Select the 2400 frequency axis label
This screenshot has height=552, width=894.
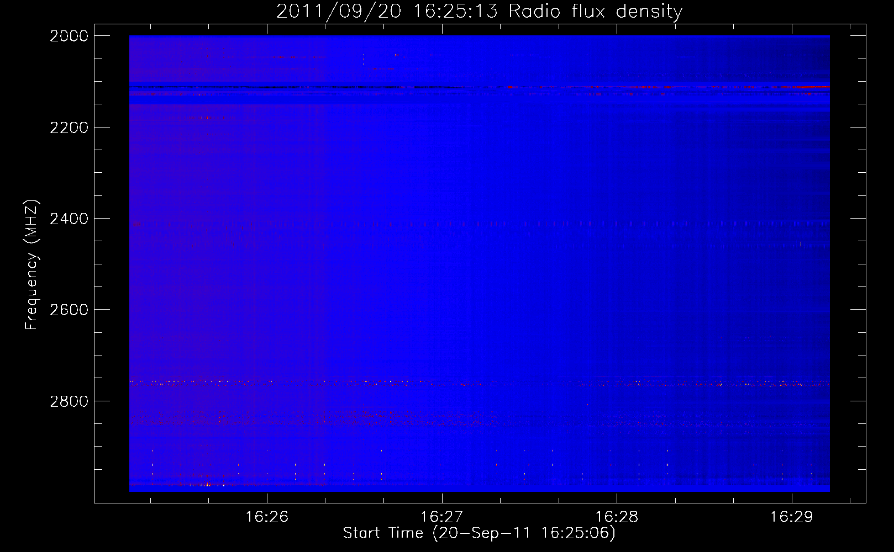click(x=69, y=219)
